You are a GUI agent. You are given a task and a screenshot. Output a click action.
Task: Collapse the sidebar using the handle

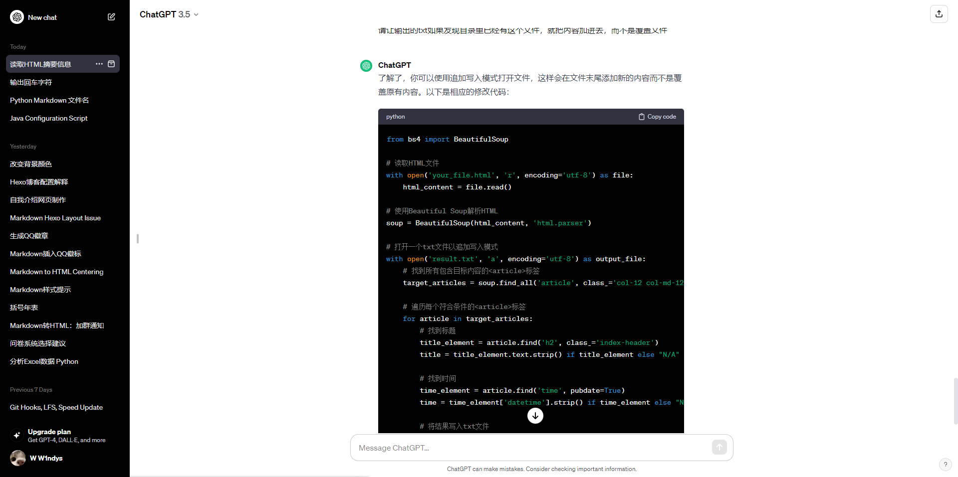coord(137,239)
